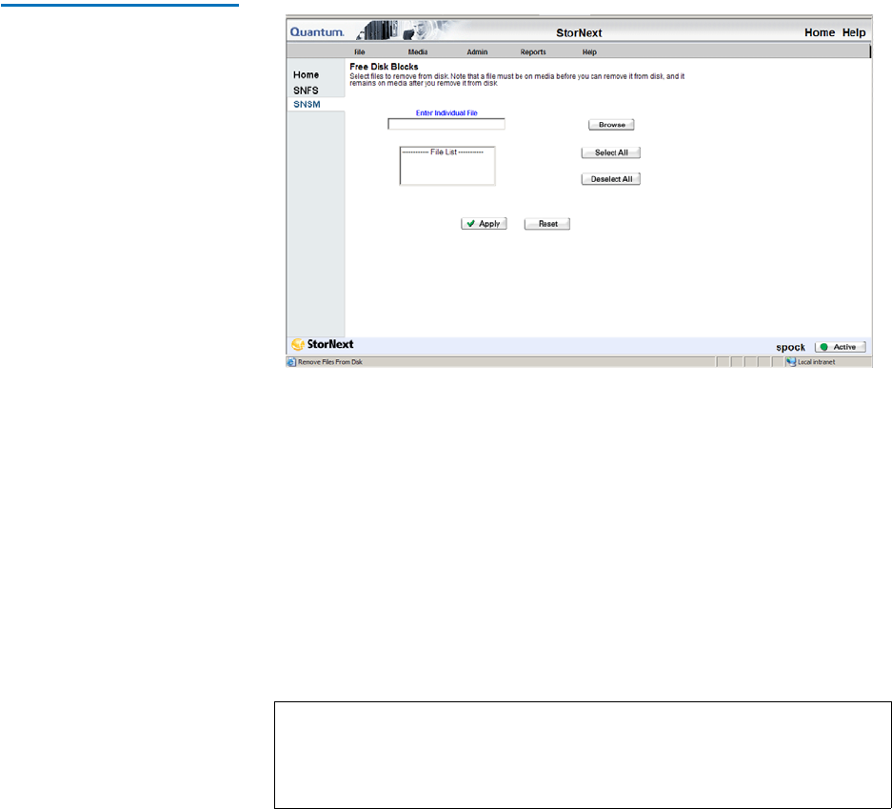Image resolution: width=892 pixels, height=809 pixels.
Task: Open the Reports menu
Action: point(532,51)
